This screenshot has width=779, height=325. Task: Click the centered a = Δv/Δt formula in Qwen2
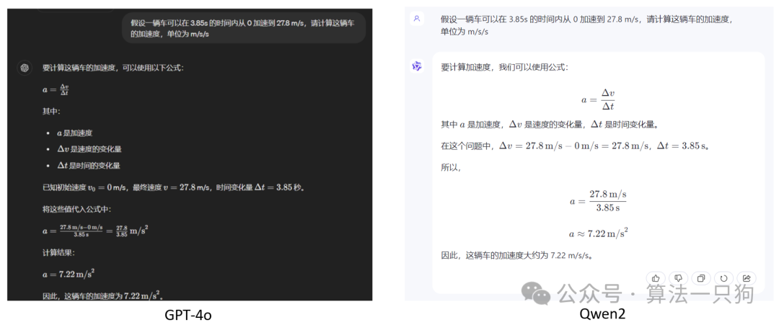click(x=598, y=99)
